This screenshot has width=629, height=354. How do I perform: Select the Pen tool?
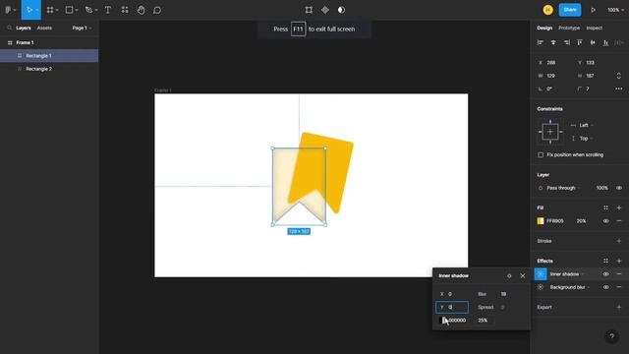(88, 10)
